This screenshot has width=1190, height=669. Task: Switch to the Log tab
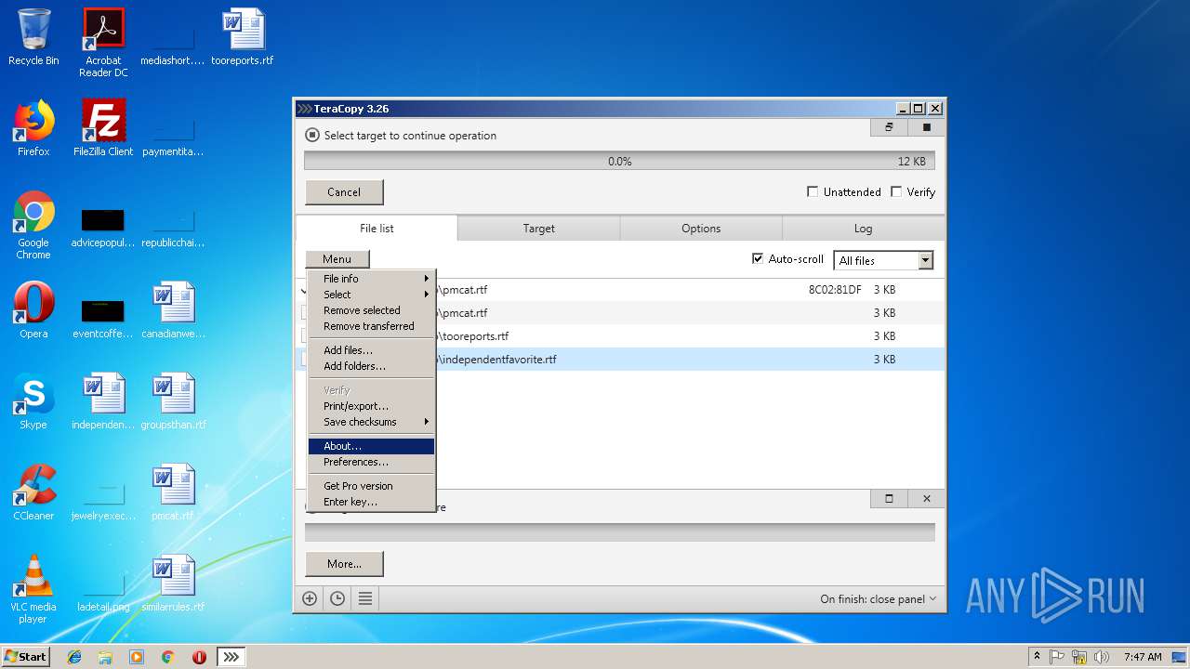(864, 229)
